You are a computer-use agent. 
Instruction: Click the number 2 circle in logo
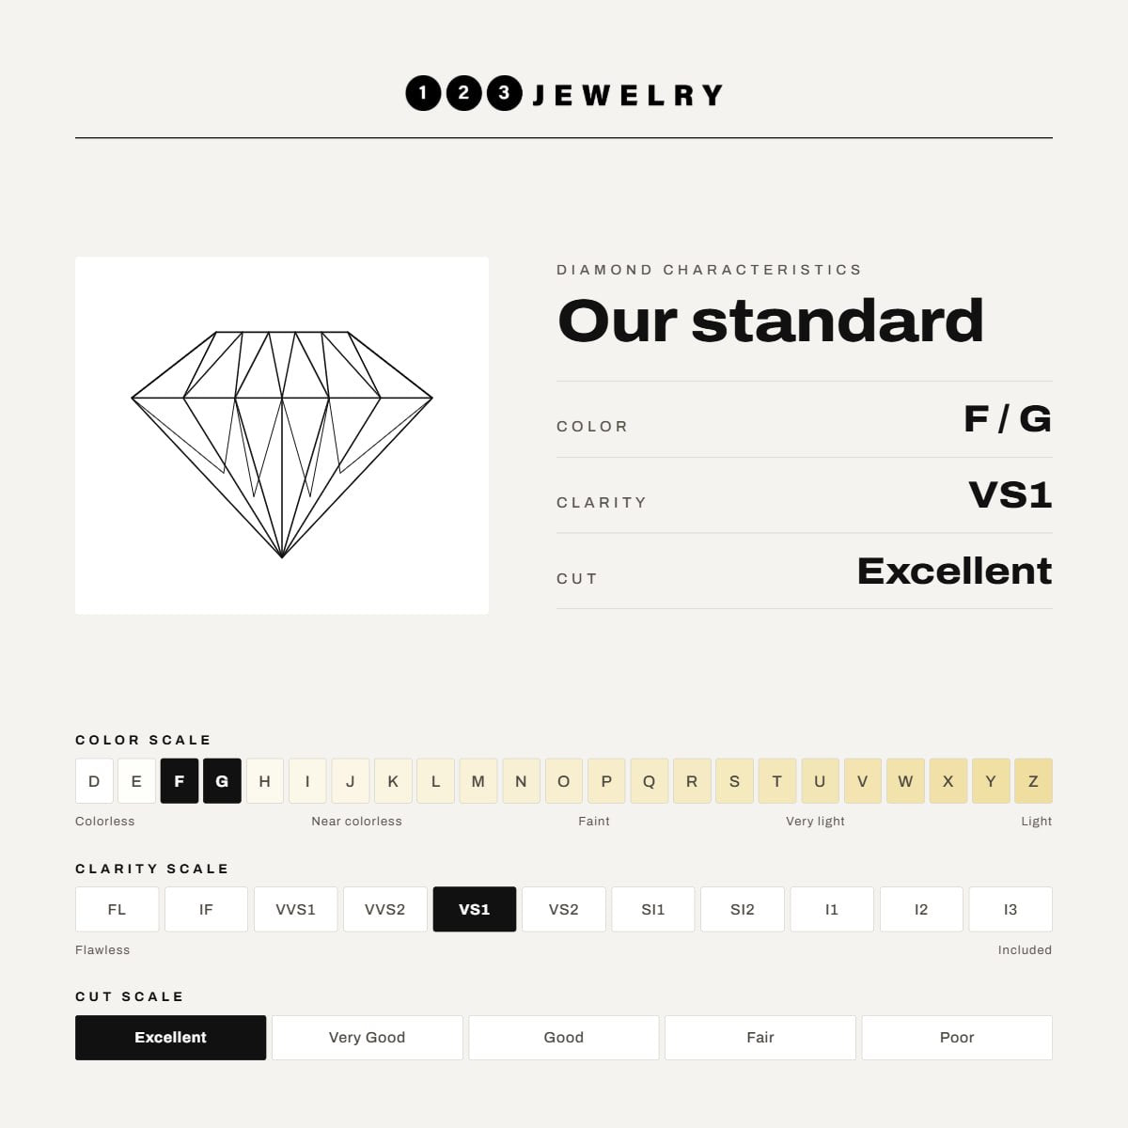[x=463, y=93]
